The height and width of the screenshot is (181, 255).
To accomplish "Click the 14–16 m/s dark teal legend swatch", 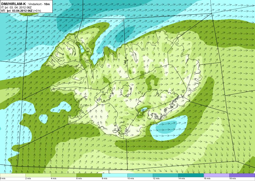I will [191, 175].
